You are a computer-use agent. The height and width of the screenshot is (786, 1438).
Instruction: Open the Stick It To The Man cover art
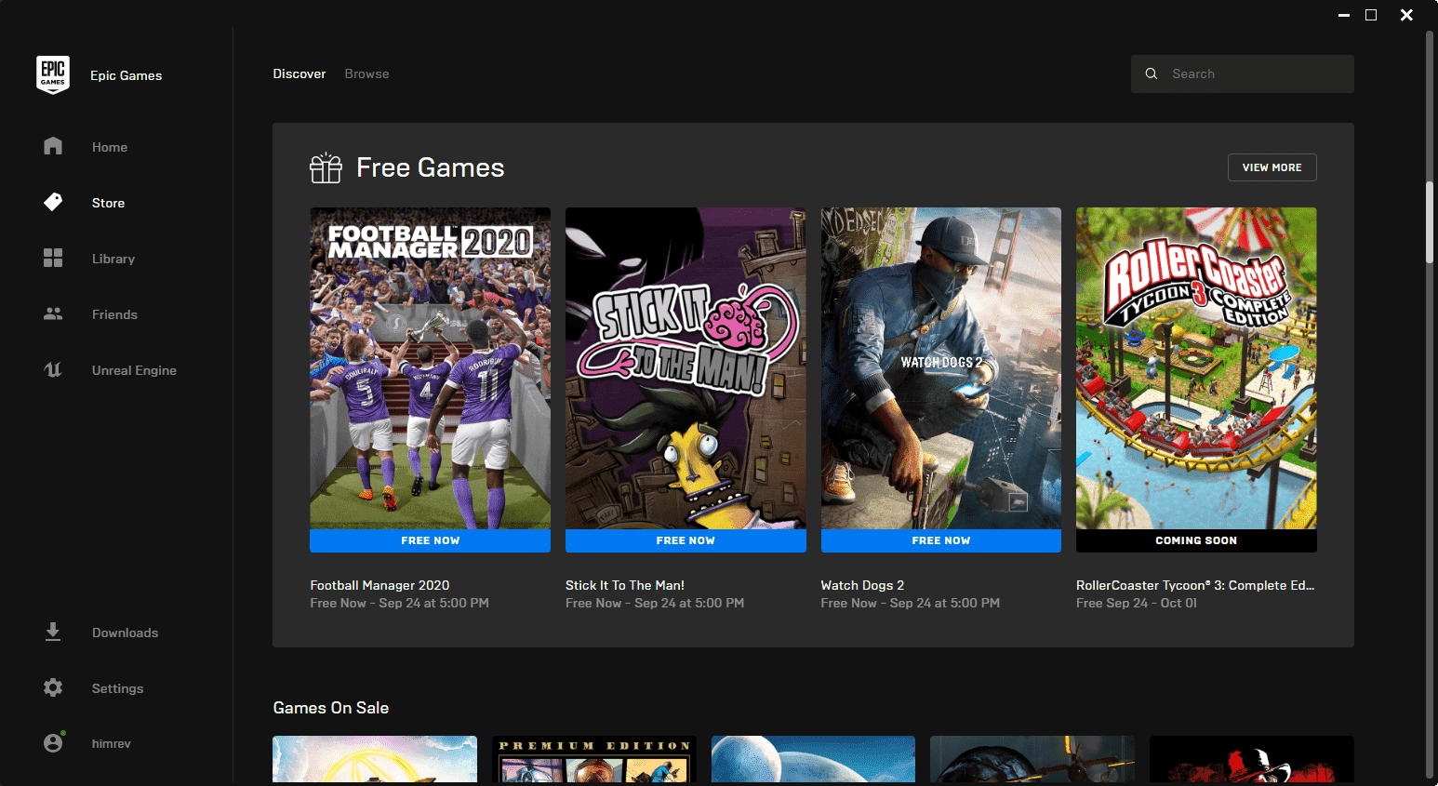pyautogui.click(x=686, y=368)
